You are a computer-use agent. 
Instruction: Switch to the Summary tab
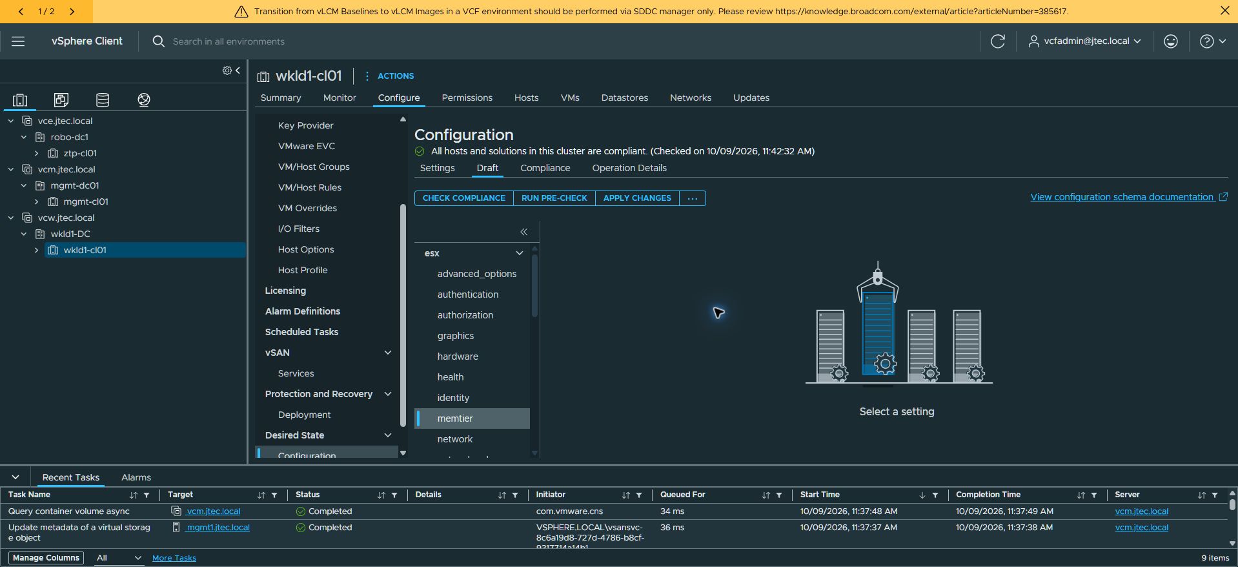(281, 98)
